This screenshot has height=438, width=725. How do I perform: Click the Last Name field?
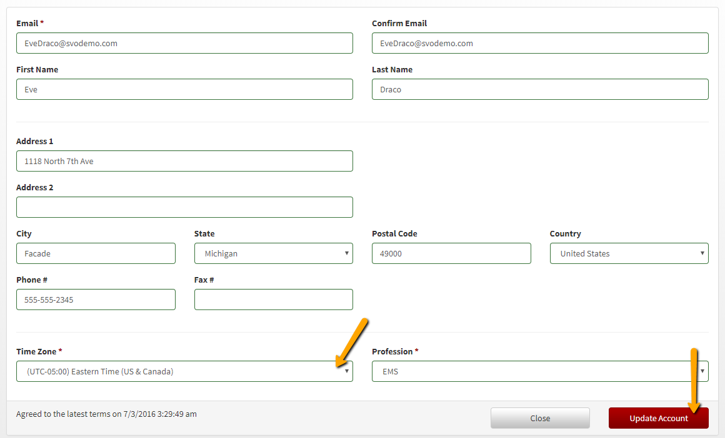coord(540,89)
